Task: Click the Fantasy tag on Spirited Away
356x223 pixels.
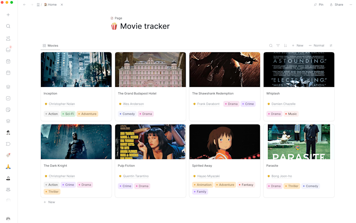Action: click(x=246, y=185)
